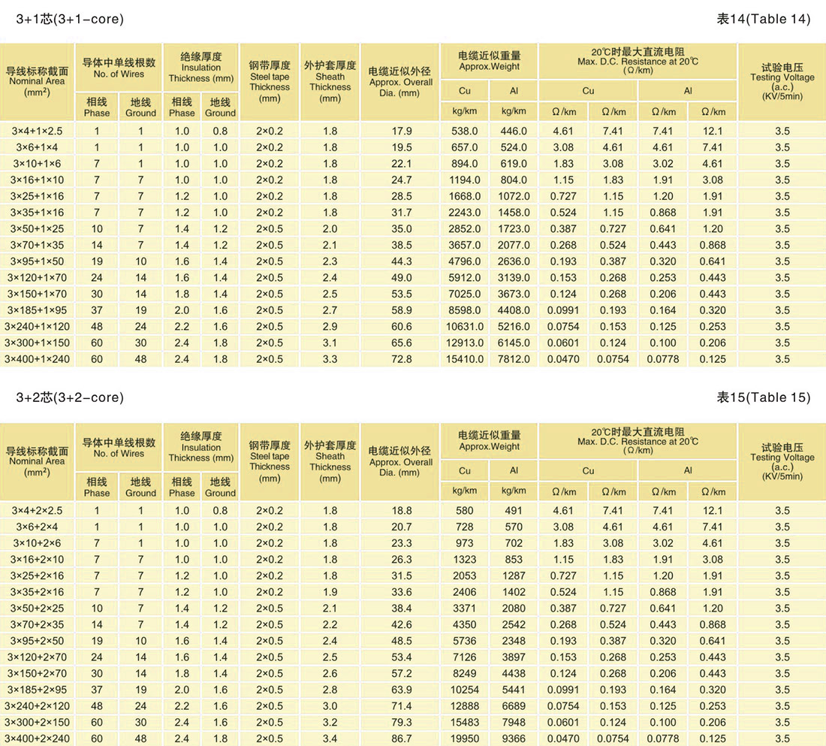Click Max. D.C. Resistance header in Table 14

(638, 61)
